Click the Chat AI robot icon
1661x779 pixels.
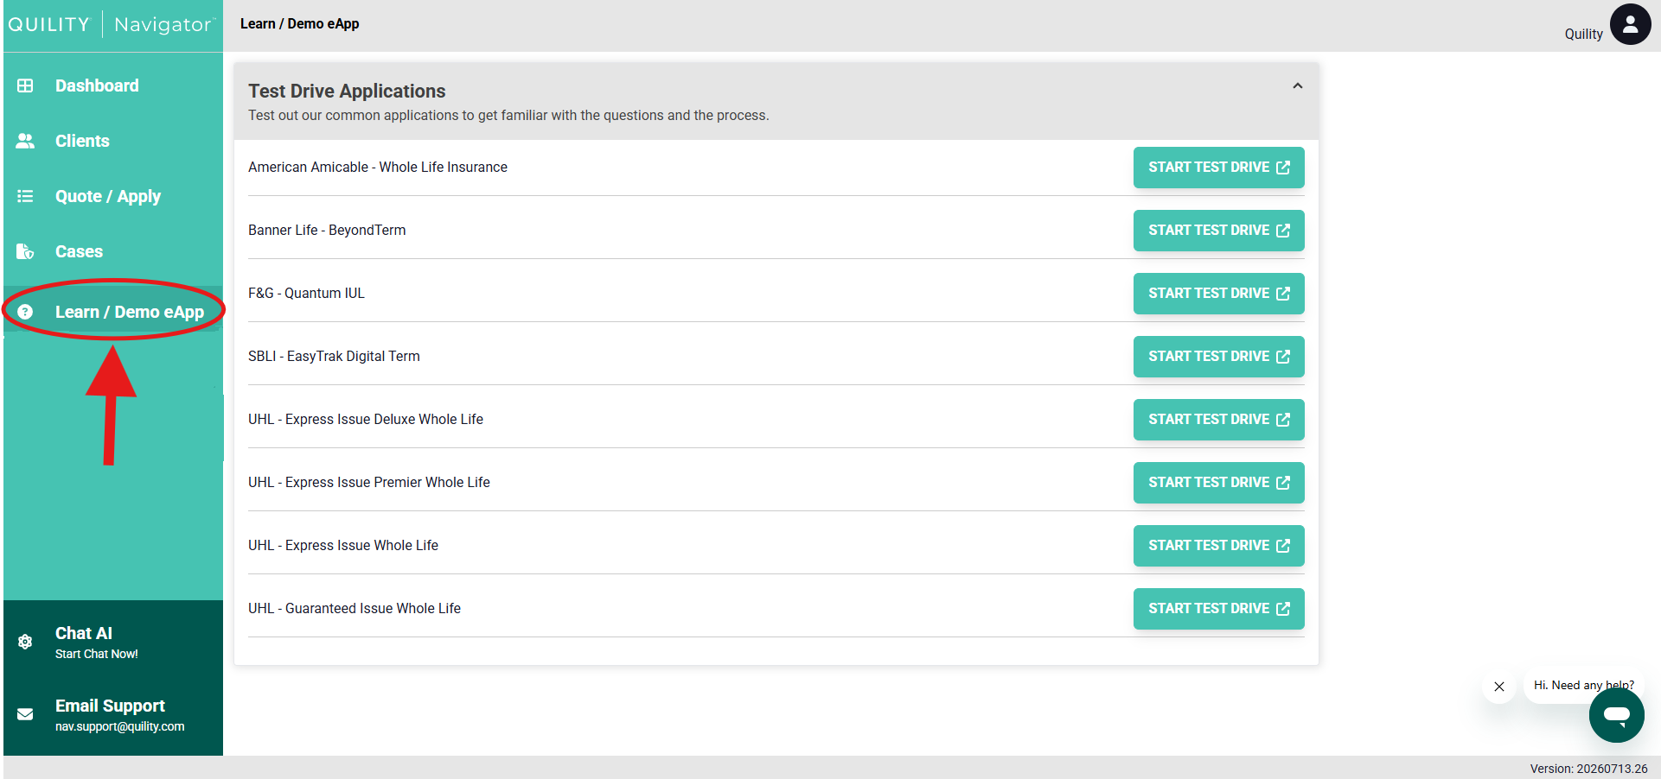25,642
